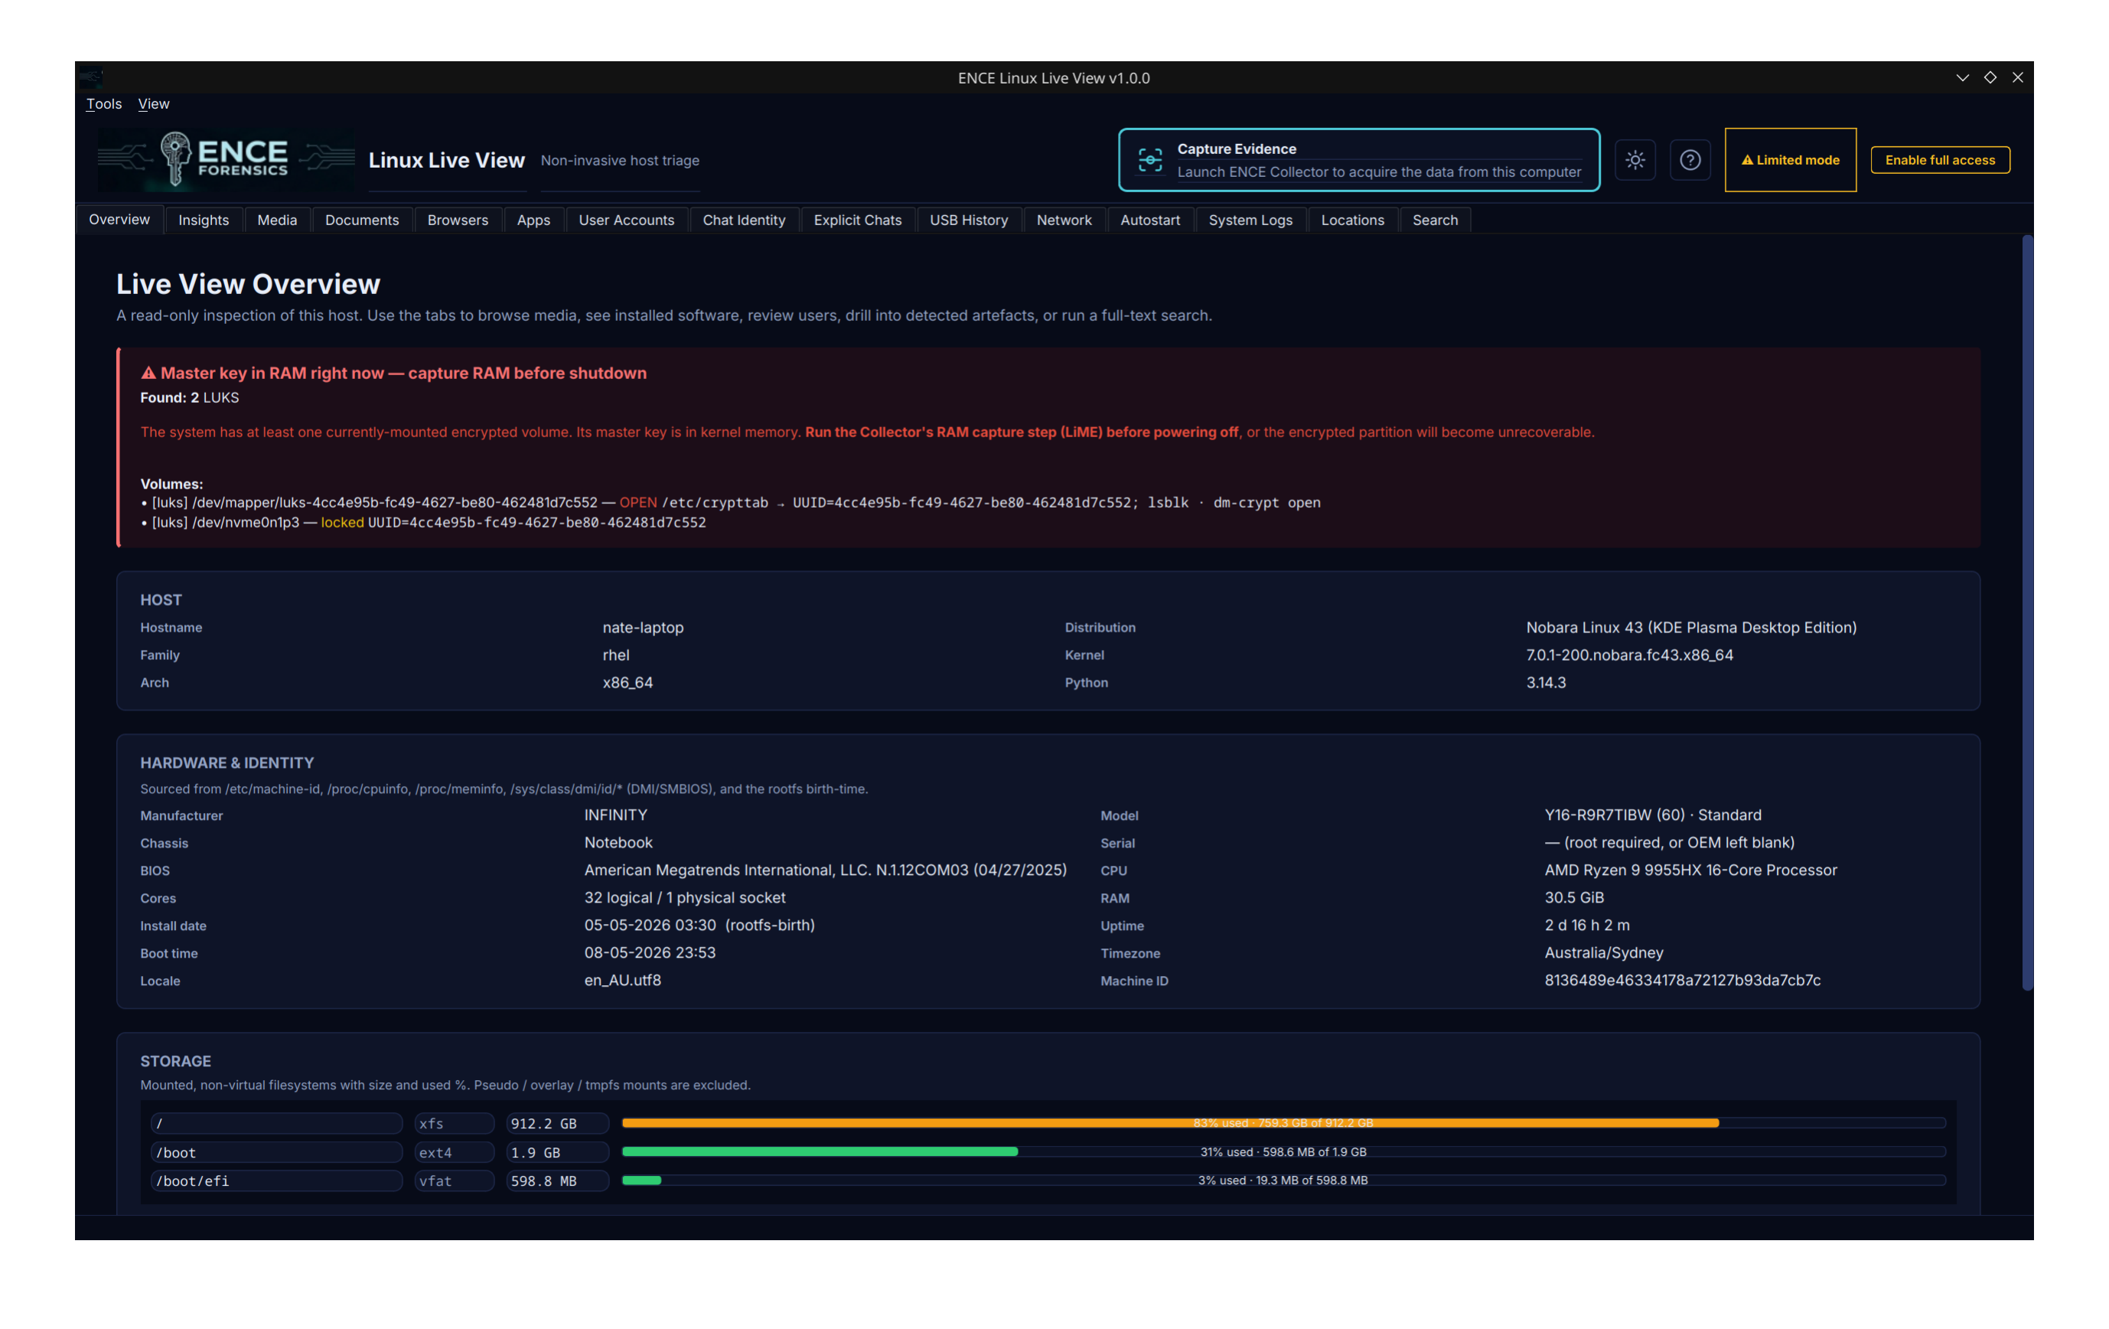
Task: Click the '/boot' mount path field
Action: point(276,1153)
